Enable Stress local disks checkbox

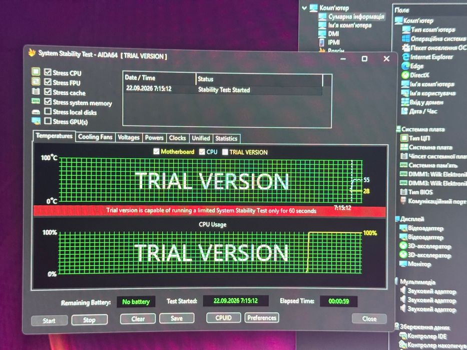click(x=48, y=111)
